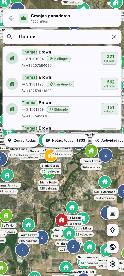Call phone number +13259656888
This screenshot has height=276, width=124.
37,116
